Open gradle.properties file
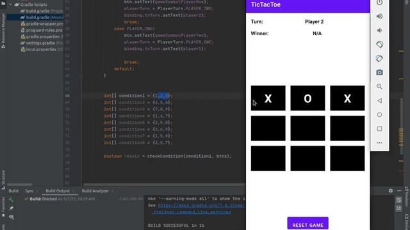This screenshot has height=230, width=410. [x=42, y=36]
